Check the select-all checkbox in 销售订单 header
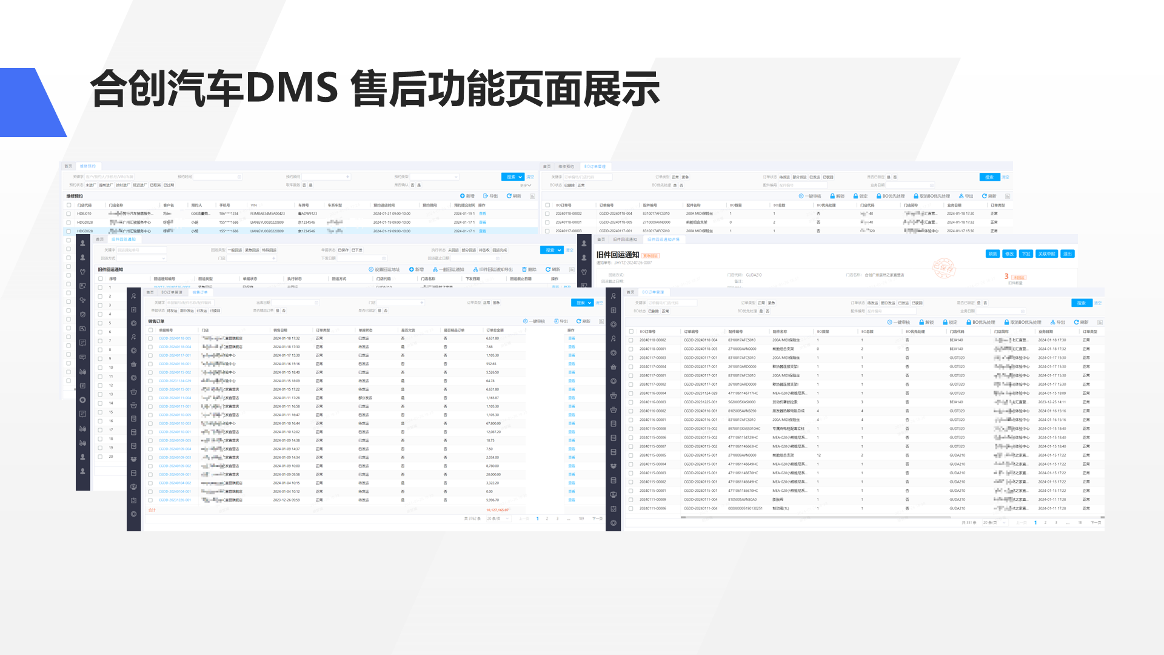Viewport: 1164px width, 655px height. 150,330
